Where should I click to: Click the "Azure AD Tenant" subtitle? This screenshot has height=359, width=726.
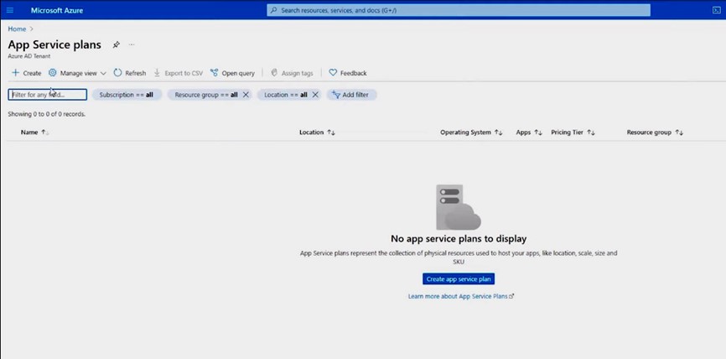29,56
